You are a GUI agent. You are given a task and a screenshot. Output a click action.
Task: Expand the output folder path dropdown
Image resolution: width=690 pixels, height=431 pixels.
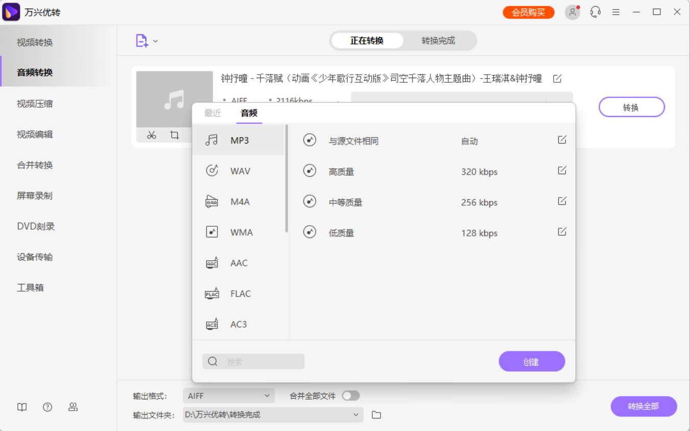356,415
